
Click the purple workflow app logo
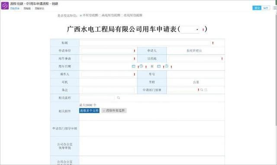click(x=5, y=6)
